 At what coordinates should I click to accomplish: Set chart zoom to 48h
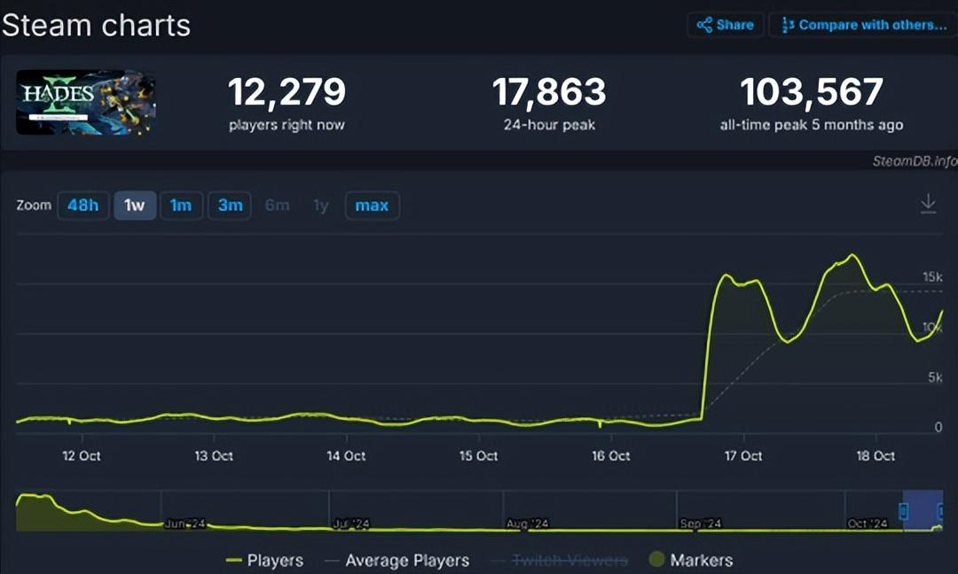82,206
